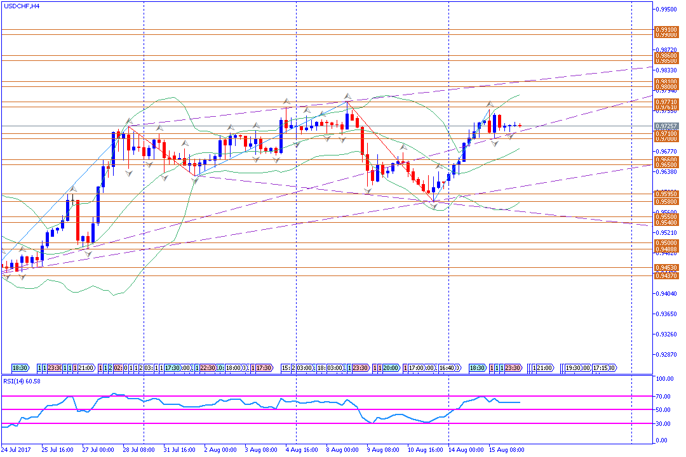This screenshot has height=457, width=686.
Task: Click the RSI scale value 30.00
Action: point(664,424)
